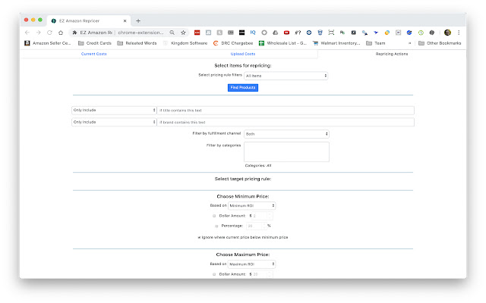Select the EZ Amazon Repricer browser tab
Viewport: 486px width, 303px height.
(x=89, y=20)
